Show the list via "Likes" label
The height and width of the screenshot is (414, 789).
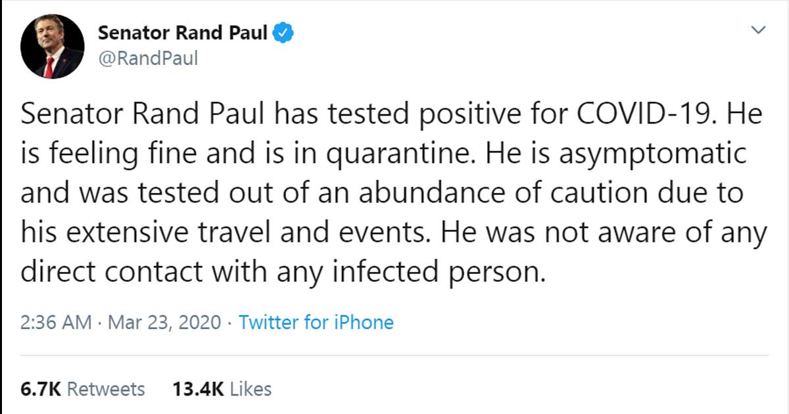pos(251,389)
